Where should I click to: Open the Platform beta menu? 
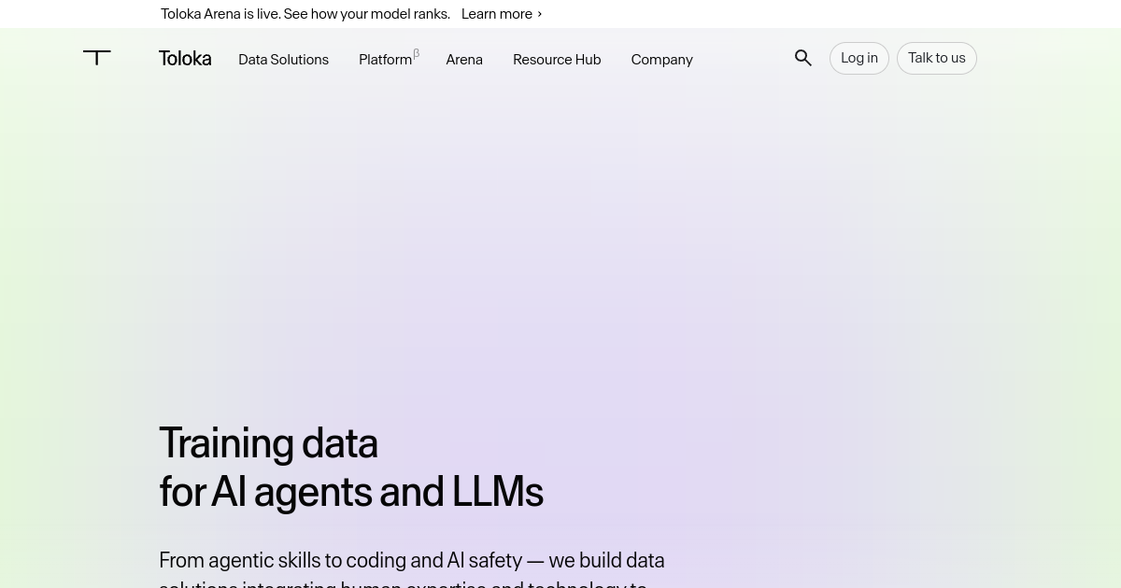[389, 59]
